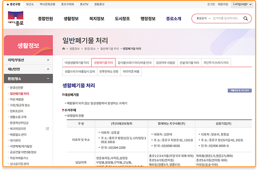This screenshot has height=171, width=258.
Task: Open 종로소개 main menu
Action: coord(173,19)
